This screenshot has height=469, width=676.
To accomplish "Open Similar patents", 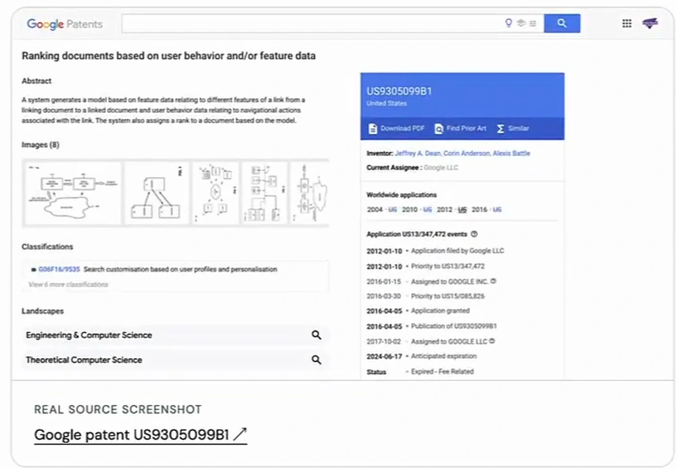I will click(513, 128).
